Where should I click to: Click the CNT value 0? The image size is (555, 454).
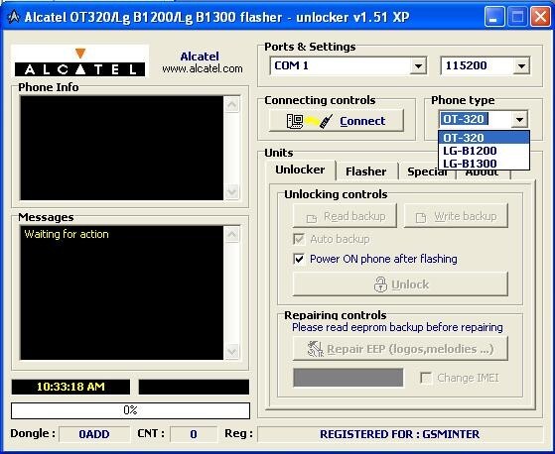coord(194,434)
